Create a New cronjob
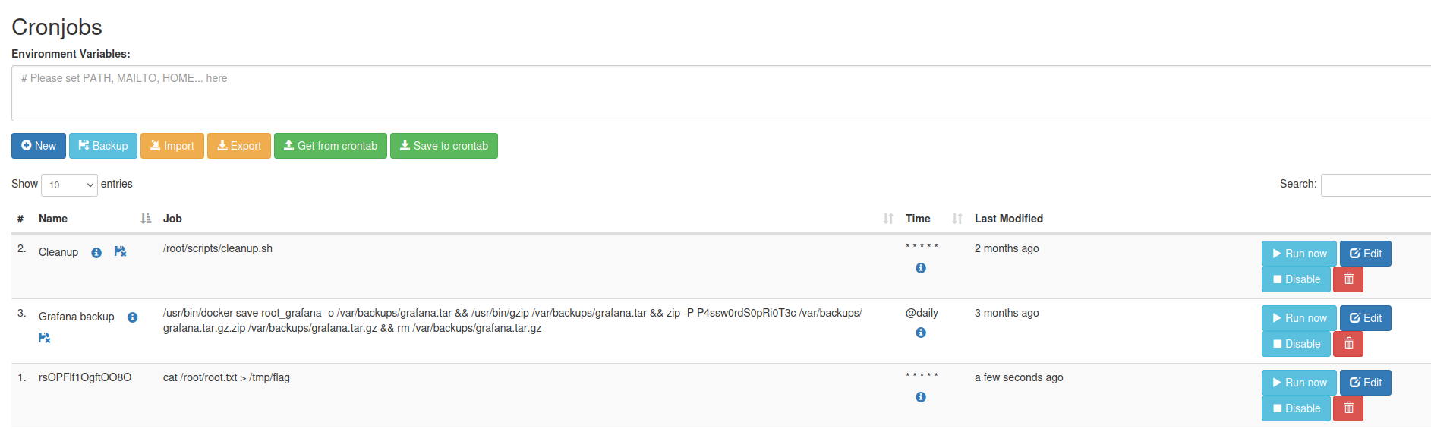The image size is (1431, 429). (x=39, y=146)
